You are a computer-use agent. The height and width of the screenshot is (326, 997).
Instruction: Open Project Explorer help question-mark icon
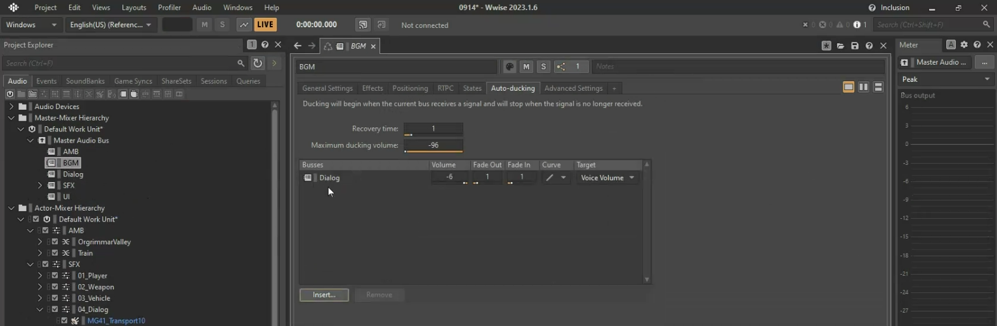point(265,44)
